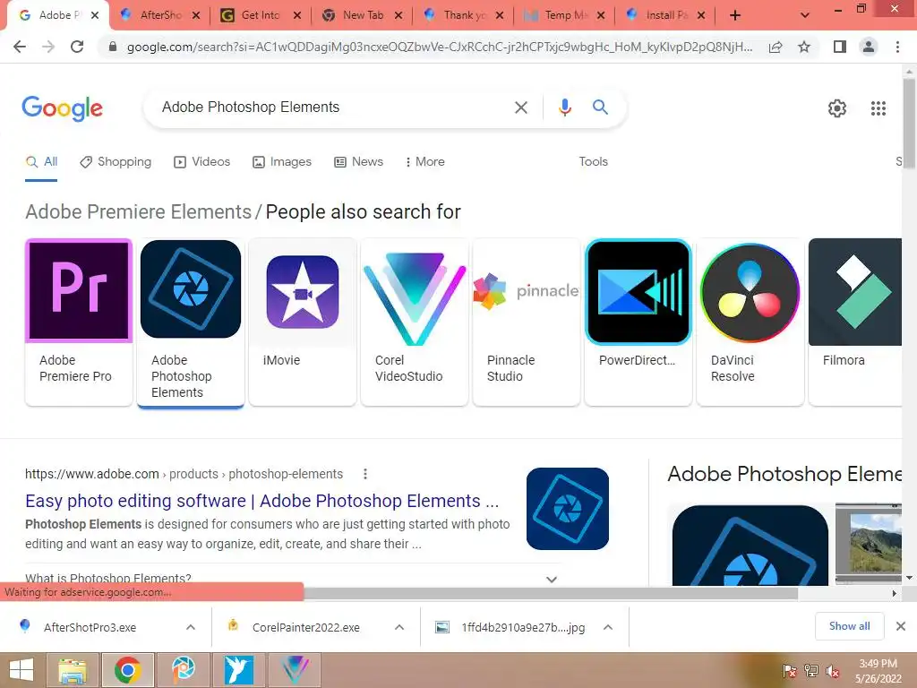
Task: Open the CorelPainter2022.exe download
Action: point(305,627)
